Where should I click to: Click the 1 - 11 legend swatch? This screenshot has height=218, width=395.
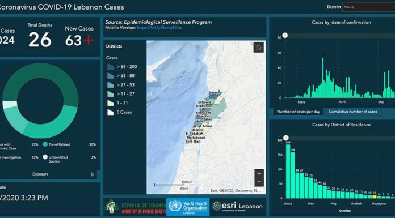coord(110,103)
